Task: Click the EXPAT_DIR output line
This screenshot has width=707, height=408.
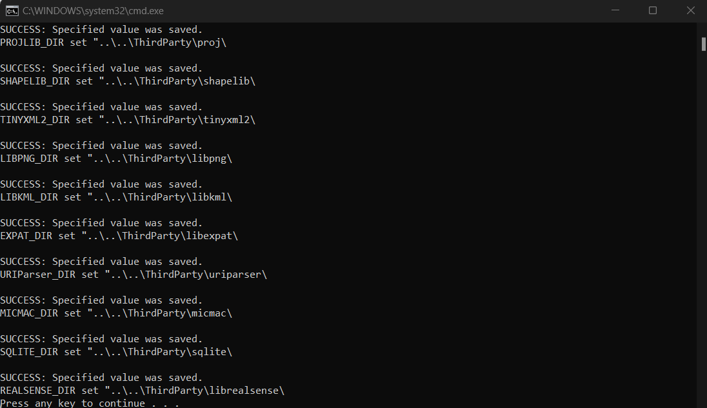Action: tap(119, 236)
